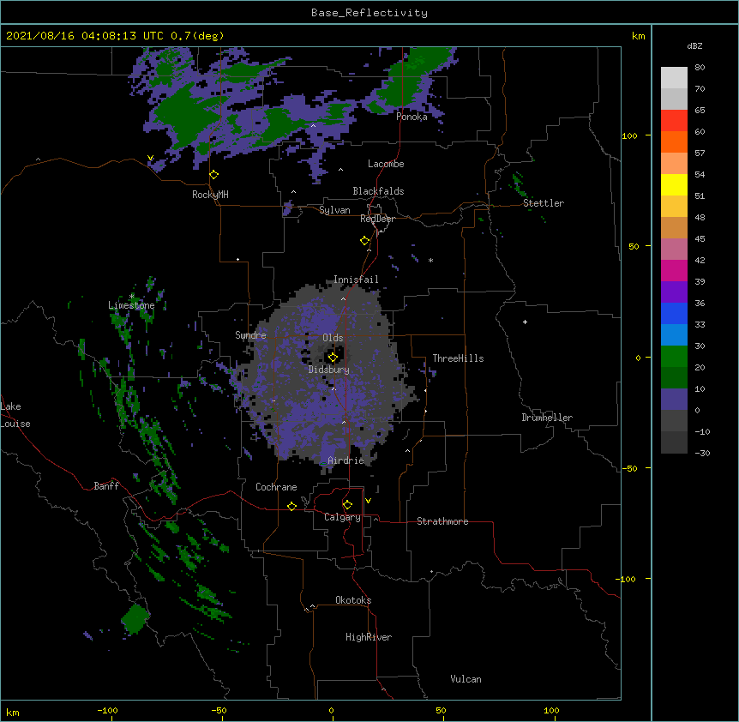Click the Blackfalds label
The height and width of the screenshot is (722, 739).
point(378,191)
